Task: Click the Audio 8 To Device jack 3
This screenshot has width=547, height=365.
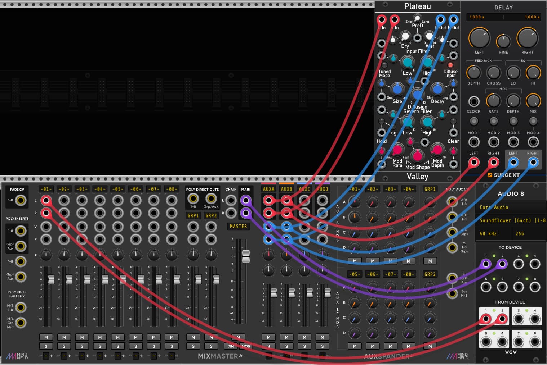Action: point(519,264)
